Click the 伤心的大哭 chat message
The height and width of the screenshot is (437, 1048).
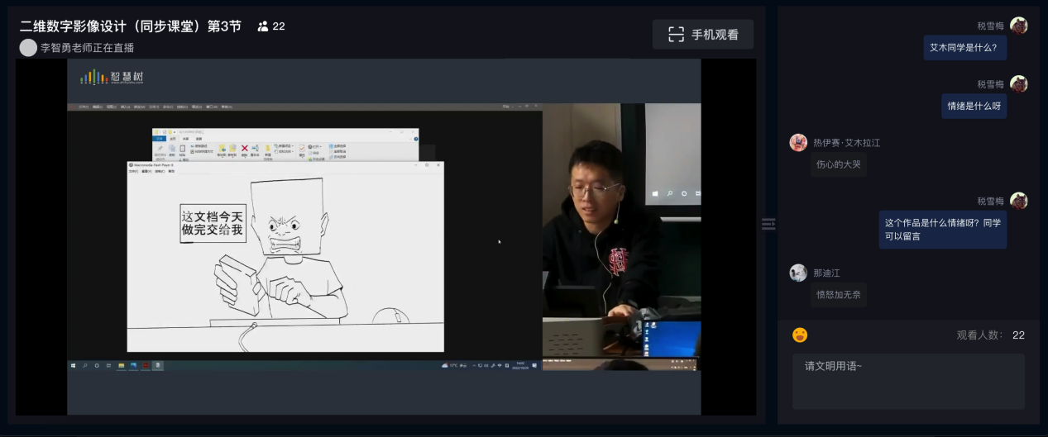click(x=838, y=164)
